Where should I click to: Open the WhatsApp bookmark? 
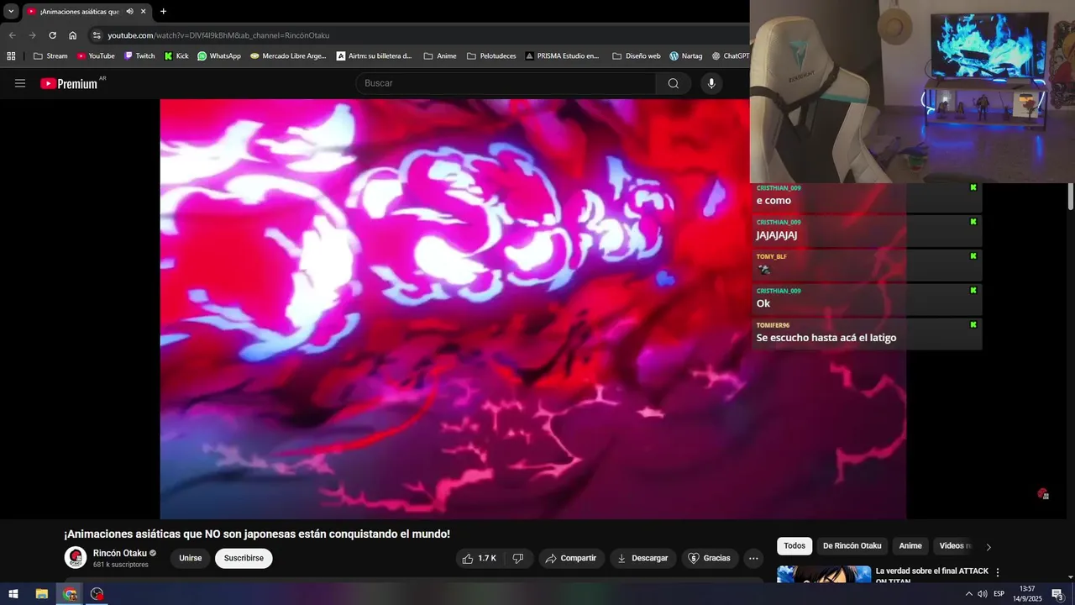click(219, 56)
